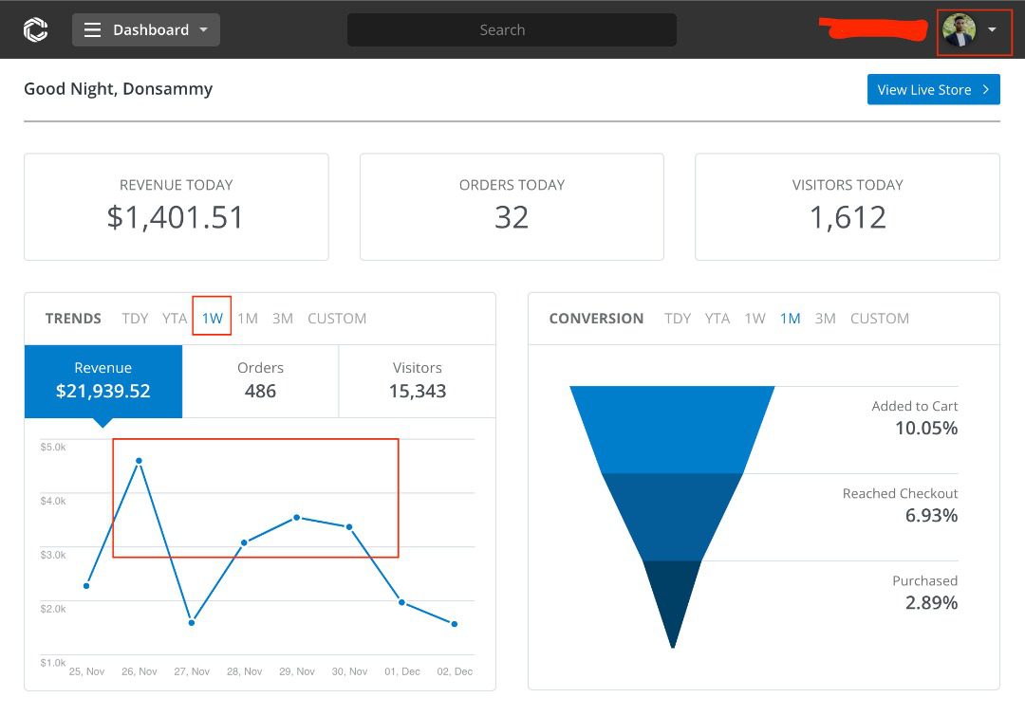The height and width of the screenshot is (716, 1025).
Task: Click the store logo icon in header
Action: 35,30
